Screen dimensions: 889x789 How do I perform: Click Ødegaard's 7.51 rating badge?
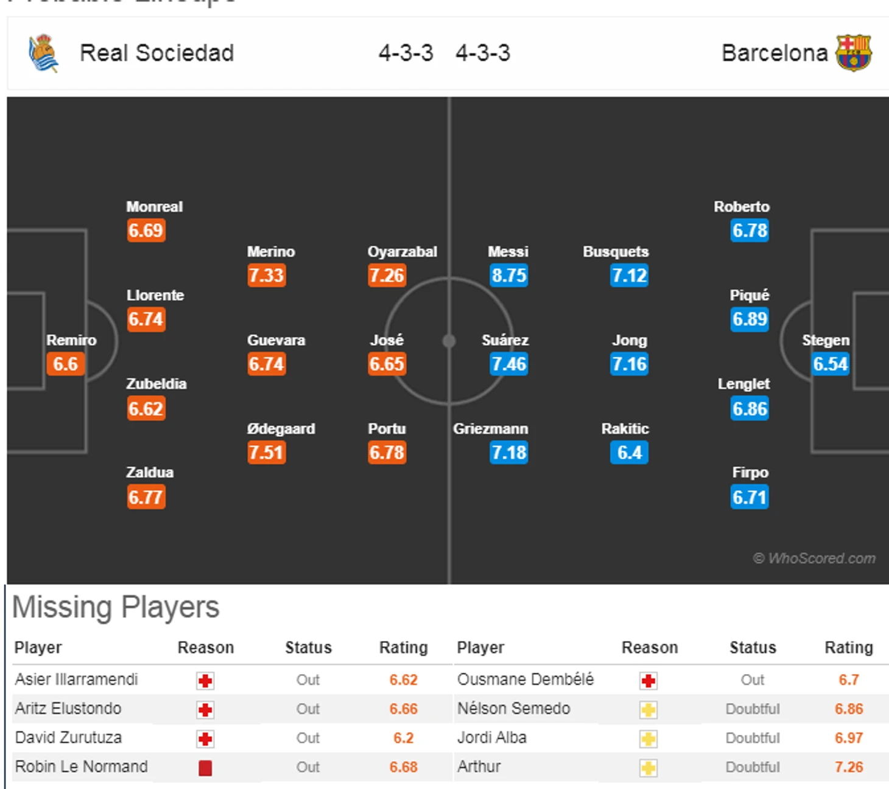(266, 453)
